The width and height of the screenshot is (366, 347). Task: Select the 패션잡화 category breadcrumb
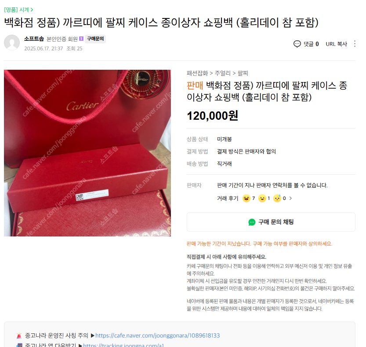pyautogui.click(x=197, y=73)
